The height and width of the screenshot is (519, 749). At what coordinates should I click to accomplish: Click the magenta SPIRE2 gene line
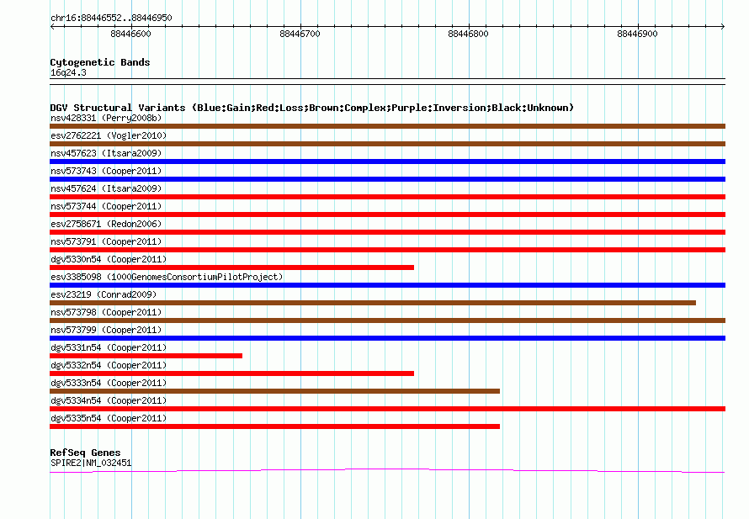click(x=387, y=471)
